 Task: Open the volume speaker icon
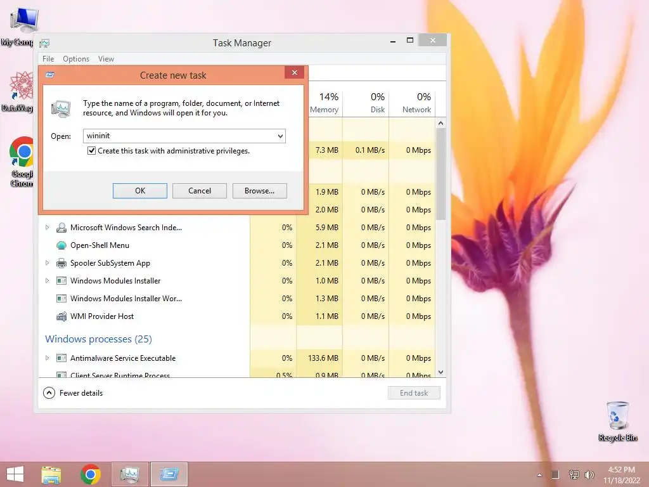pyautogui.click(x=589, y=474)
